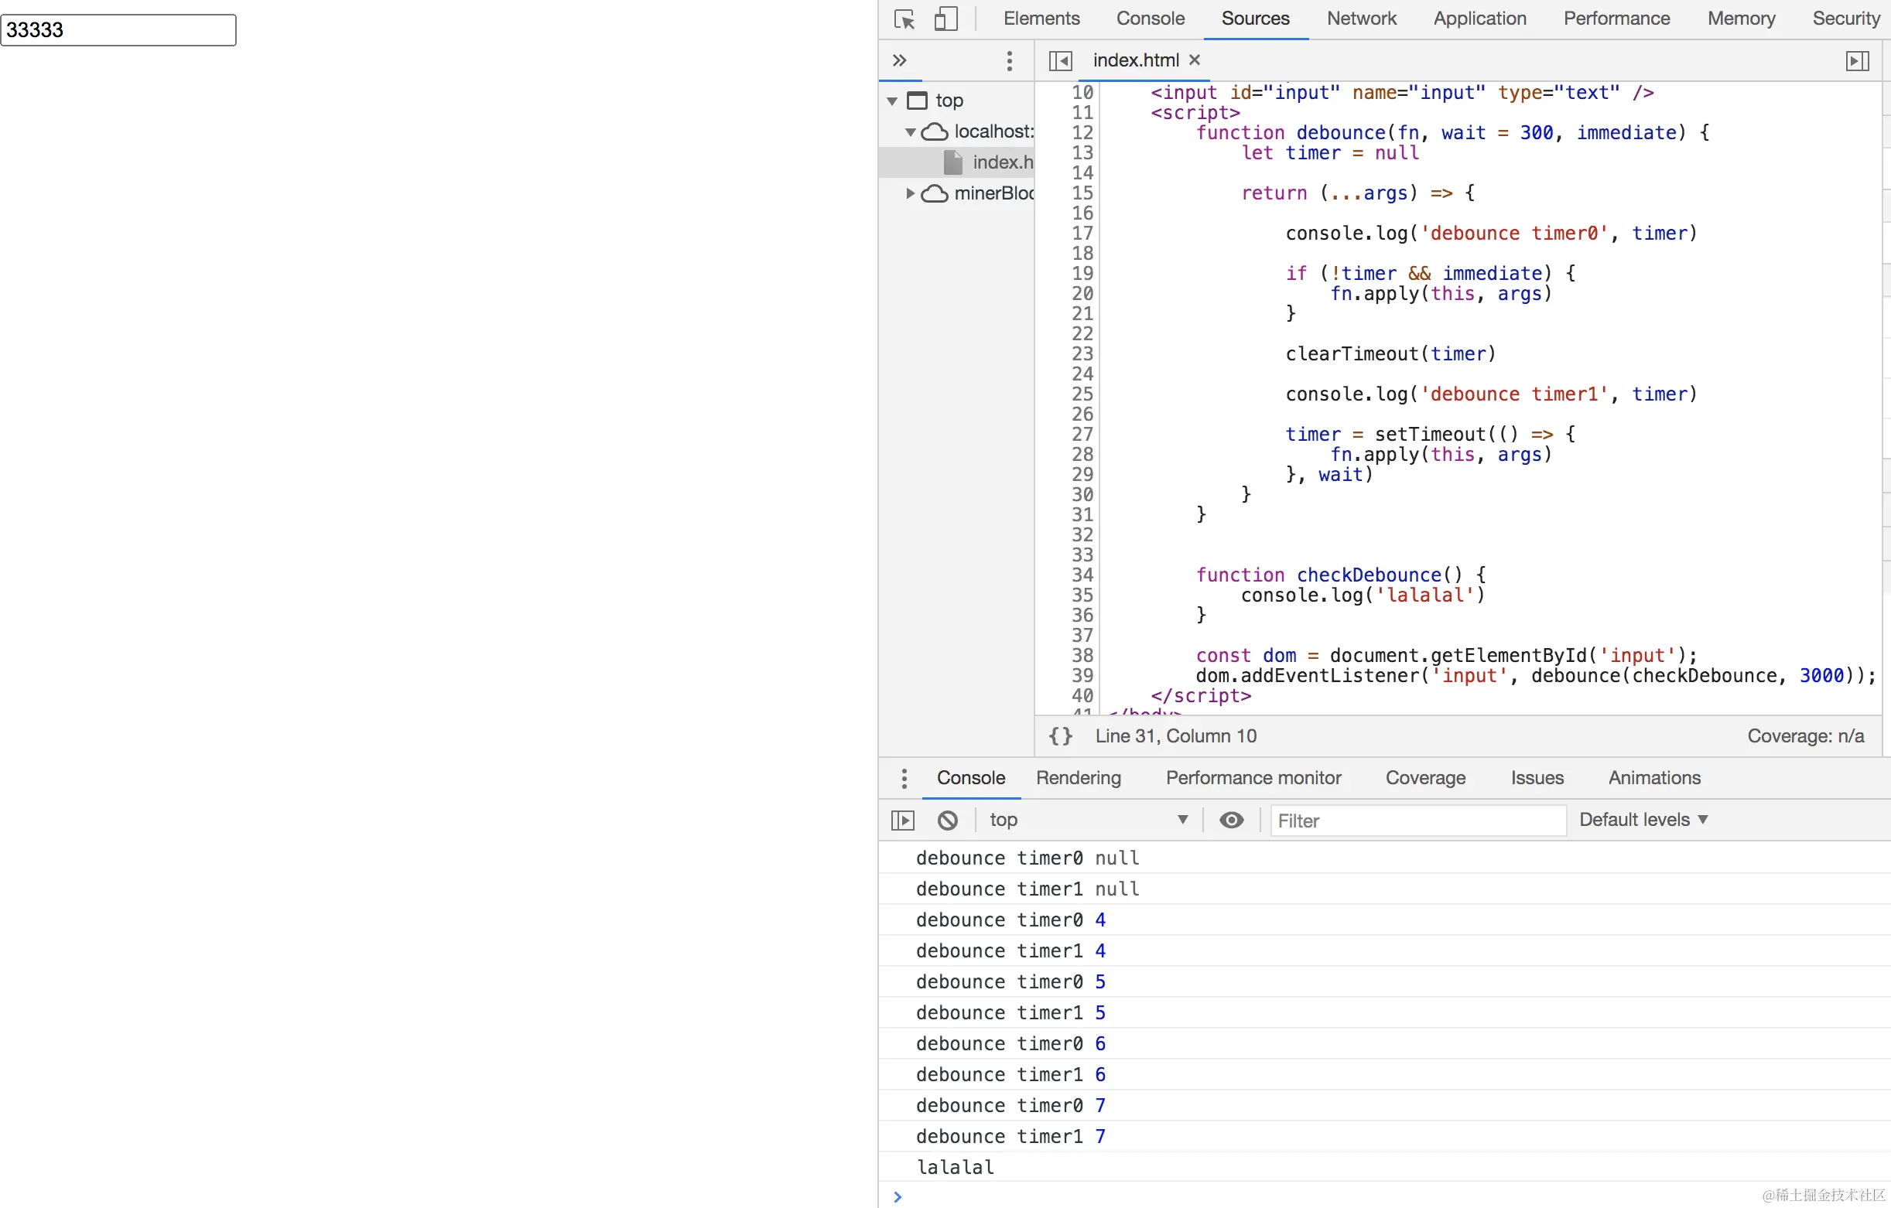Open the Default levels dropdown
This screenshot has width=1891, height=1208.
coord(1643,821)
